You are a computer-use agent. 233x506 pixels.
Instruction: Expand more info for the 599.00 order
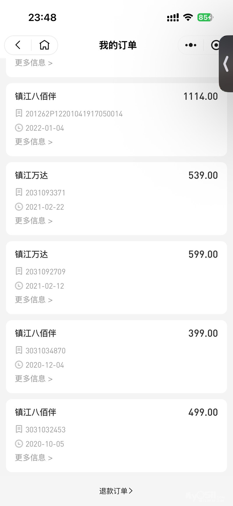pyautogui.click(x=34, y=300)
